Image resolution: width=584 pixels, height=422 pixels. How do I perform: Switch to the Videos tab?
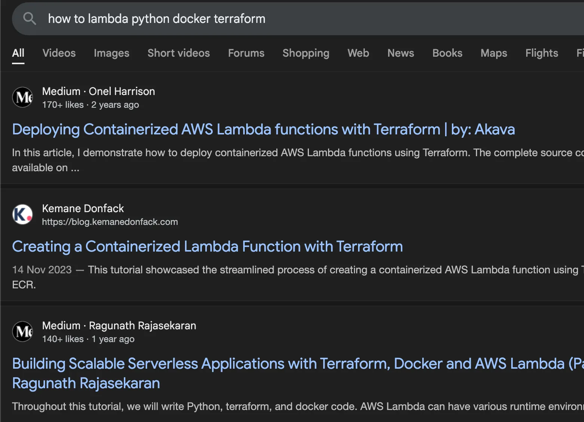pyautogui.click(x=59, y=53)
